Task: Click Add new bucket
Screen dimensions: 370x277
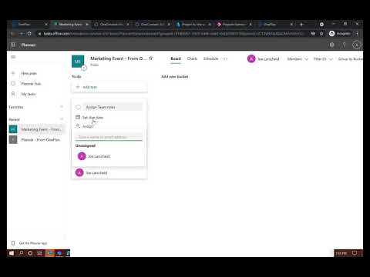Action: click(175, 76)
